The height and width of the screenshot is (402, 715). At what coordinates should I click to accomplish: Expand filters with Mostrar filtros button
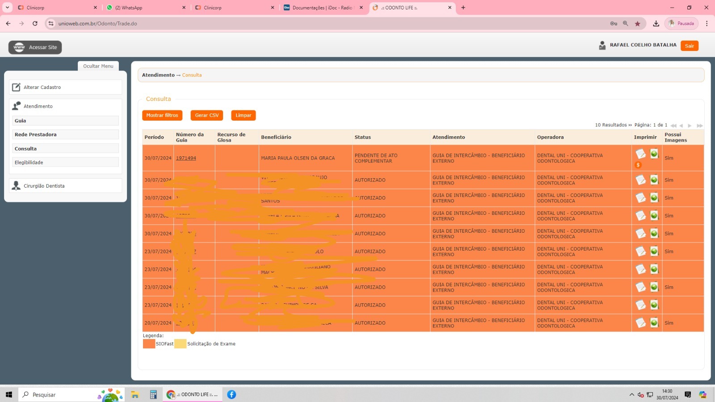pyautogui.click(x=162, y=115)
